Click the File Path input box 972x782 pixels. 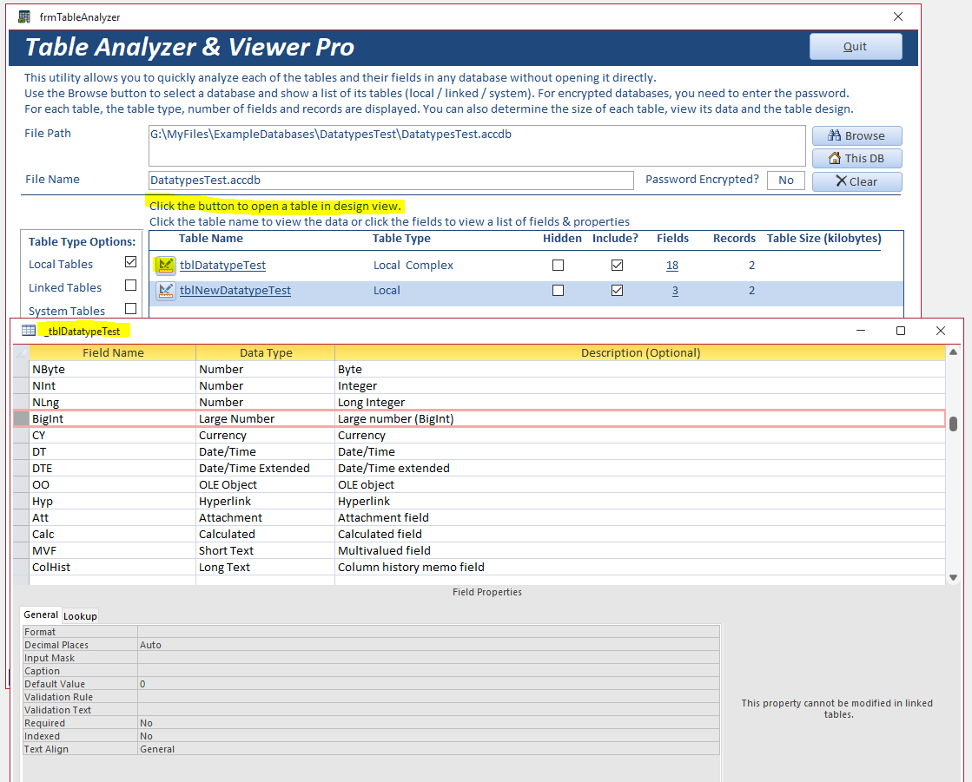click(477, 146)
